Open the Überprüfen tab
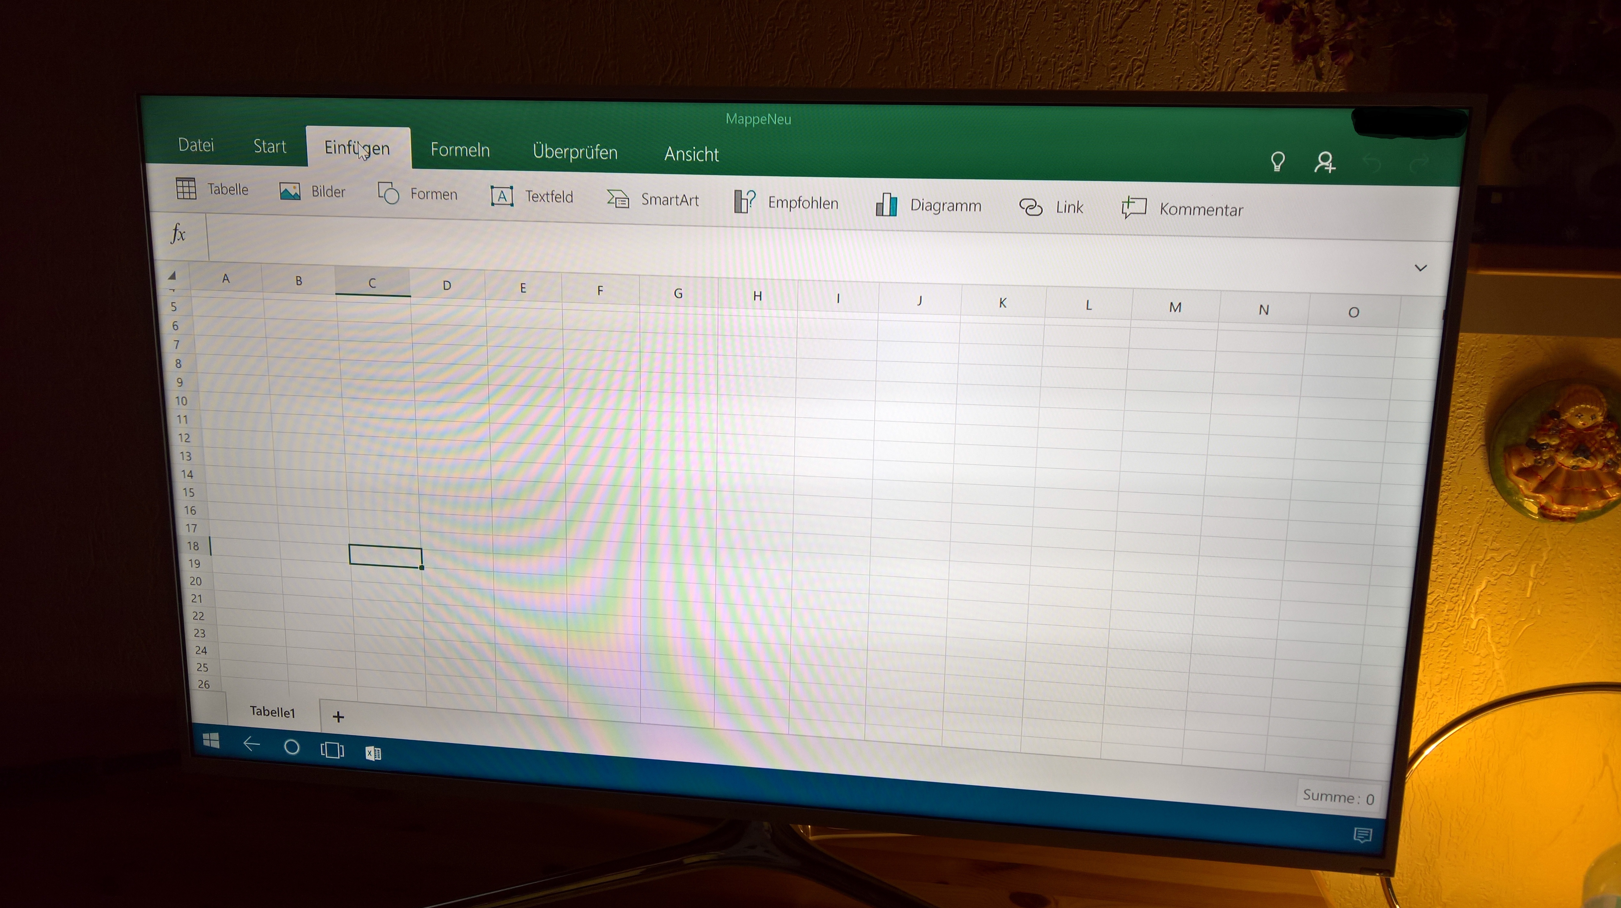The height and width of the screenshot is (908, 1621). (x=575, y=152)
